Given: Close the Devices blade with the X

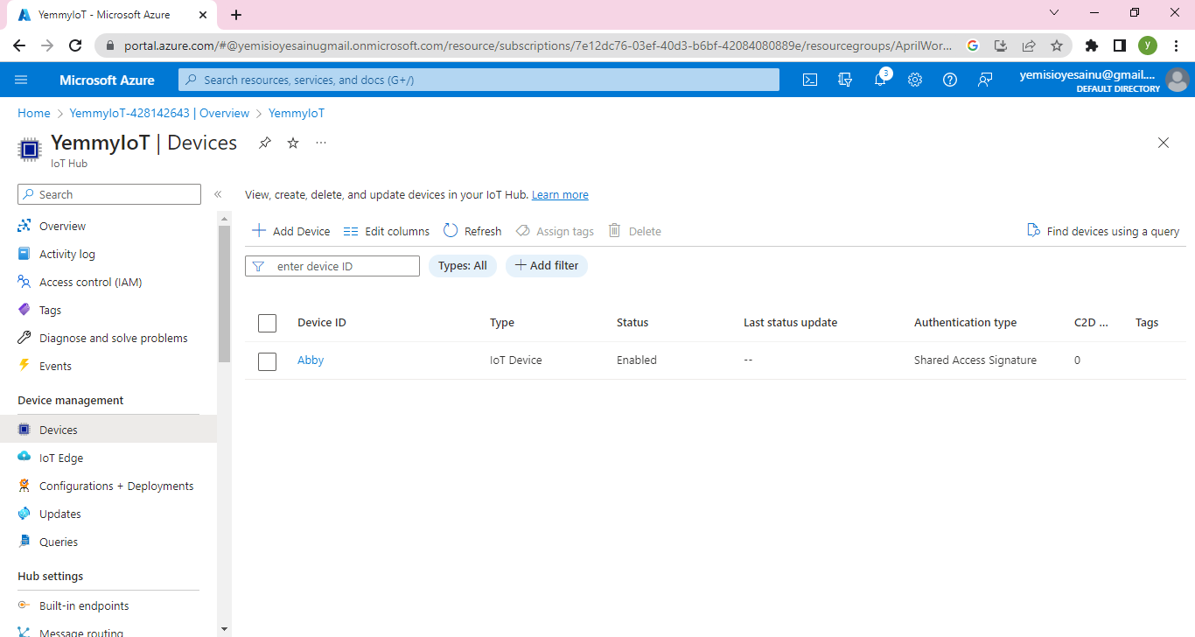Looking at the screenshot, I should click(1164, 143).
